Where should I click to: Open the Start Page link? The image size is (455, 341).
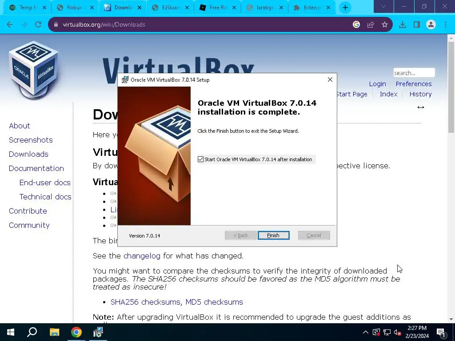(x=352, y=94)
